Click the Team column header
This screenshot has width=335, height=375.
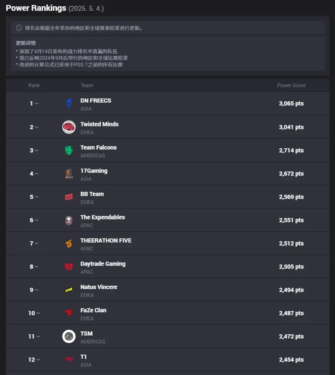[x=87, y=85]
